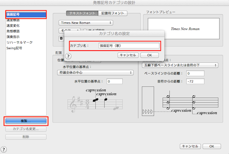Open the 符頭全体の中心 horizontal reference dropdown
This screenshot has width=229, height=154.
tap(95, 73)
